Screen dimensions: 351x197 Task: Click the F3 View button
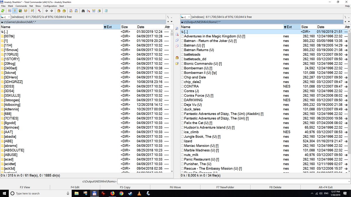tap(25, 187)
